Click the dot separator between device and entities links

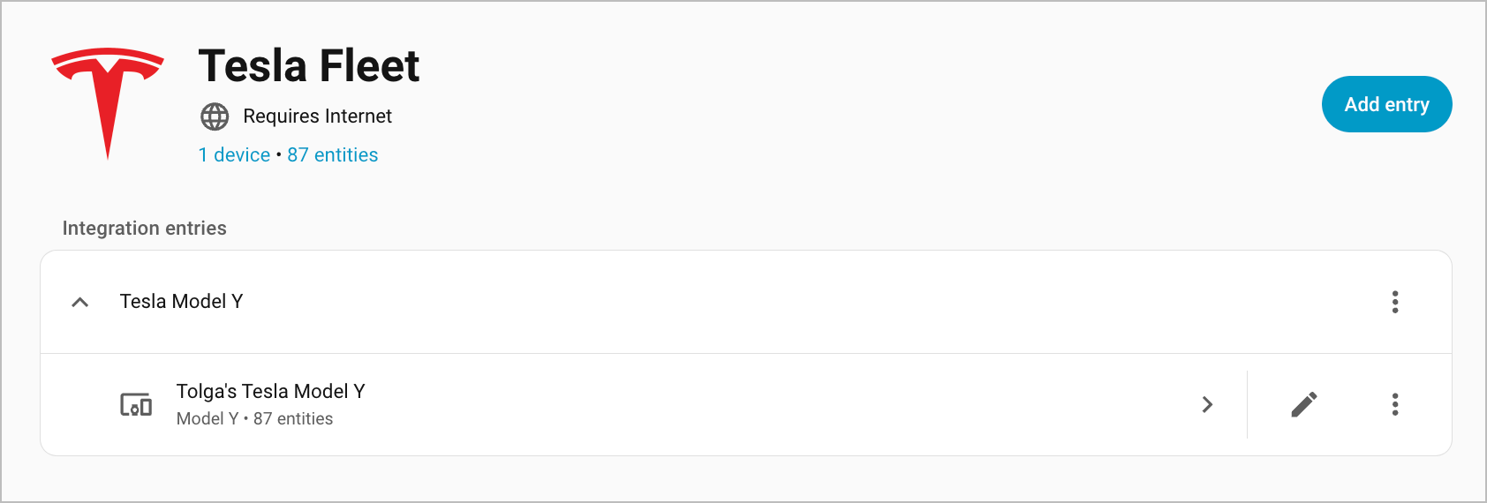tap(279, 155)
